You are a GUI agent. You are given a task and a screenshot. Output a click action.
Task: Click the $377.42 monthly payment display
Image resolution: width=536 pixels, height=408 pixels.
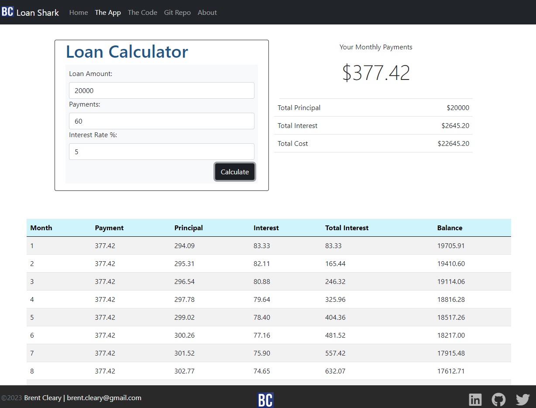point(376,73)
